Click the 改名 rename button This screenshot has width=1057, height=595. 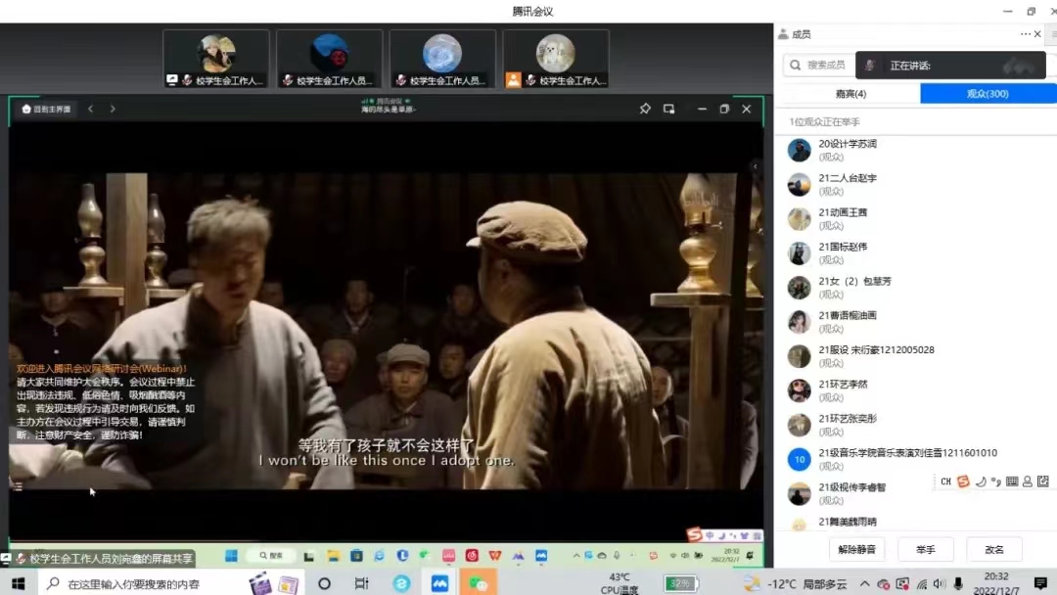pyautogui.click(x=994, y=550)
